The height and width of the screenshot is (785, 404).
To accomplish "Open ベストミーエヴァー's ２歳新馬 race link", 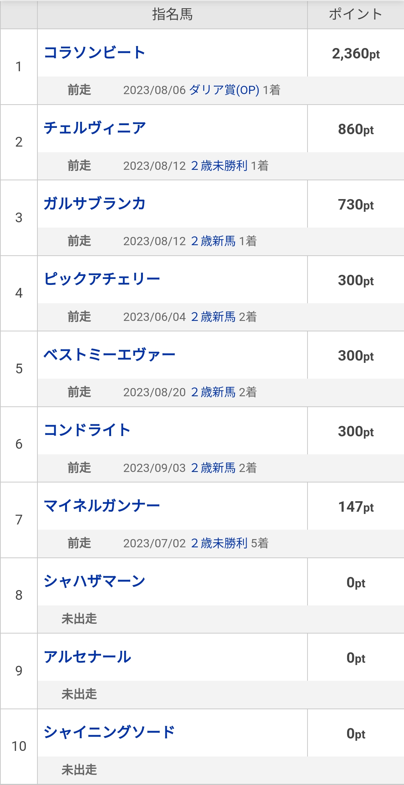I will 213,392.
